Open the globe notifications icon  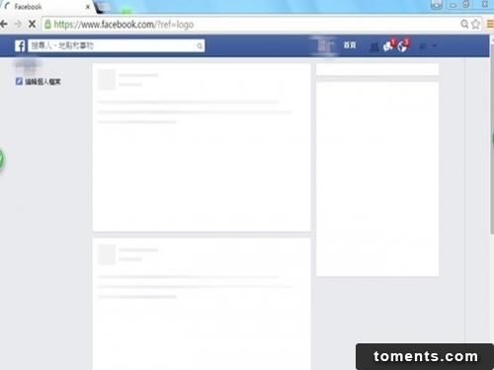[x=403, y=45]
